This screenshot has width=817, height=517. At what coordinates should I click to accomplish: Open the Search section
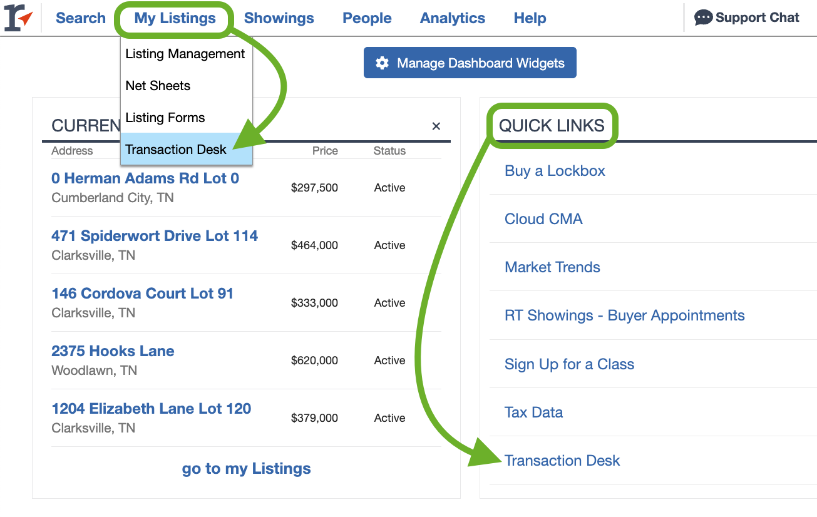coord(80,18)
